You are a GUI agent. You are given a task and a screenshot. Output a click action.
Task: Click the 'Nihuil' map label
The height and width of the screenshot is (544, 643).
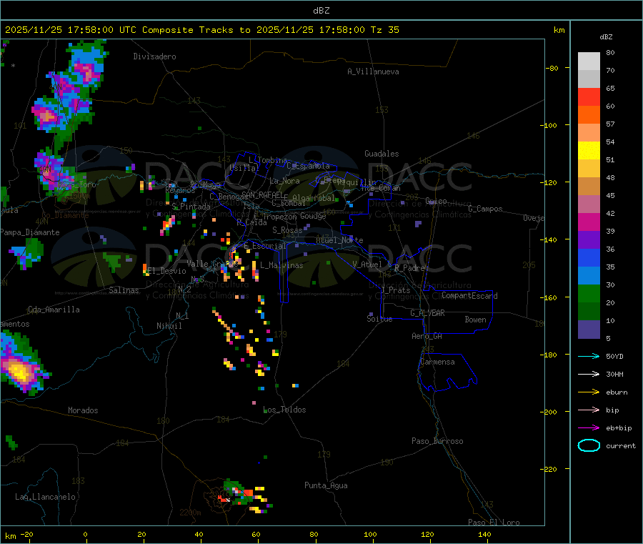169,326
